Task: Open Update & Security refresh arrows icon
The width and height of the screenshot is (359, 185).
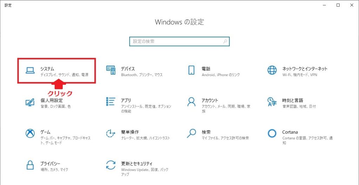Action: click(x=111, y=165)
